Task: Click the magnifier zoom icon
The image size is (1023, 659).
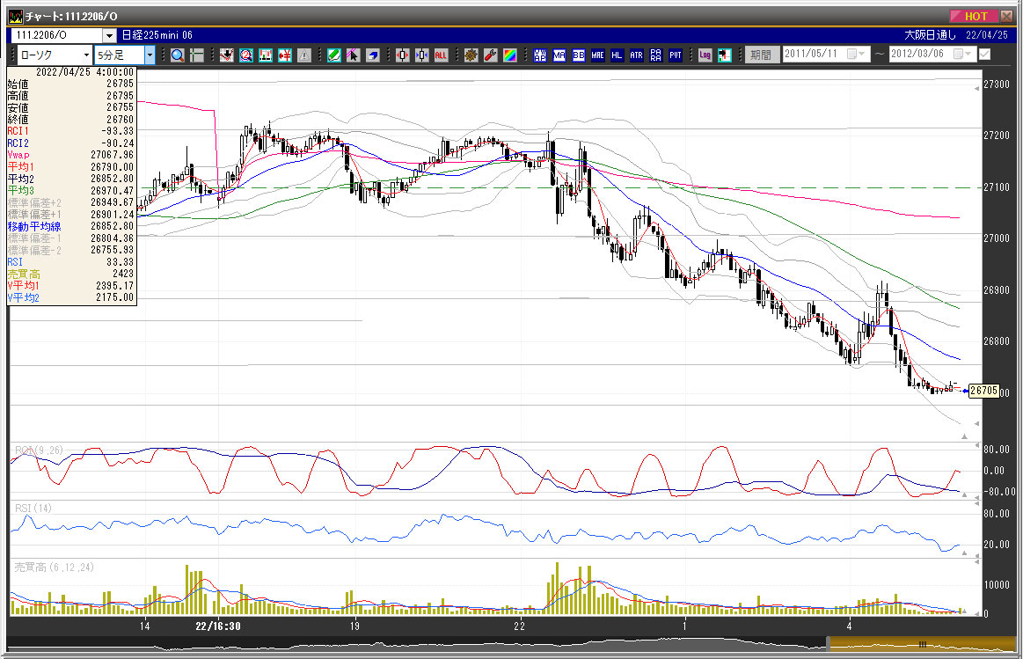Action: pyautogui.click(x=178, y=55)
